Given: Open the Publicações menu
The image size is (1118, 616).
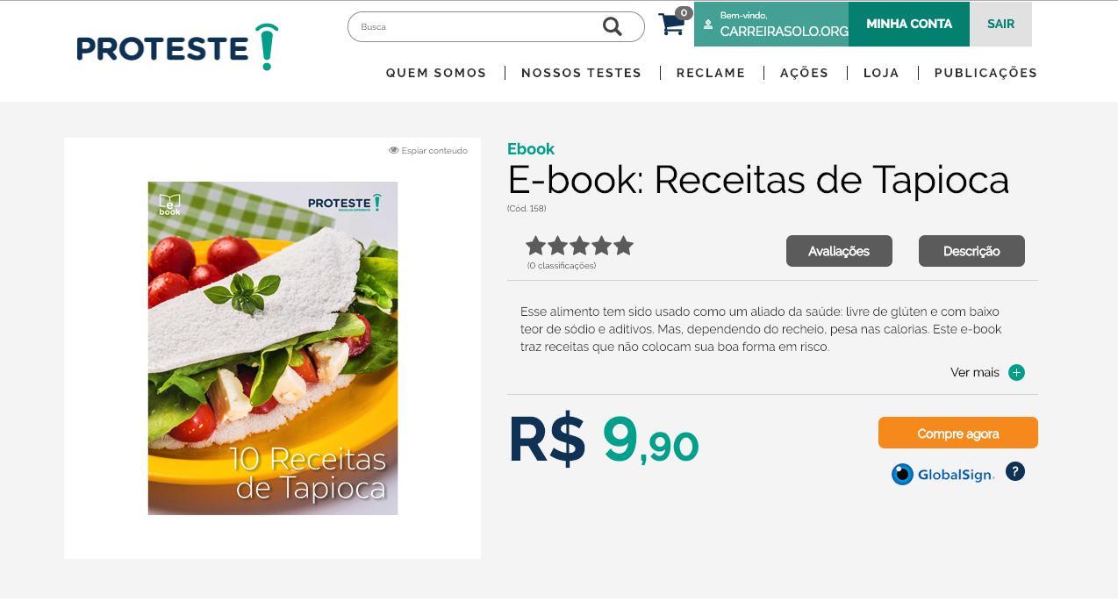Looking at the screenshot, I should (x=986, y=73).
